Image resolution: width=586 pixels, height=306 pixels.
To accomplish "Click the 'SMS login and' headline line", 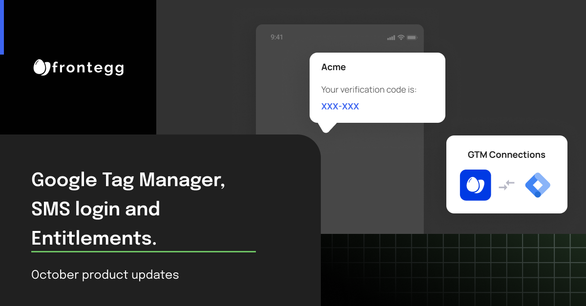I will [96, 209].
